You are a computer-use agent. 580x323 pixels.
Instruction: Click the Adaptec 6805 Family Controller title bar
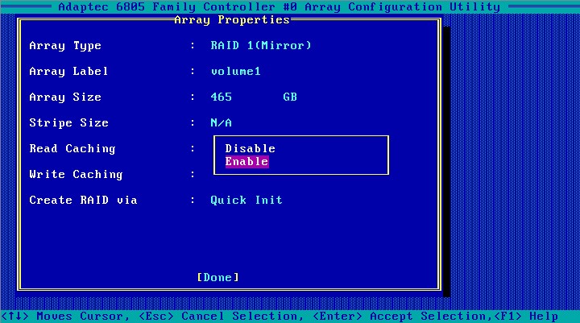[280, 6]
